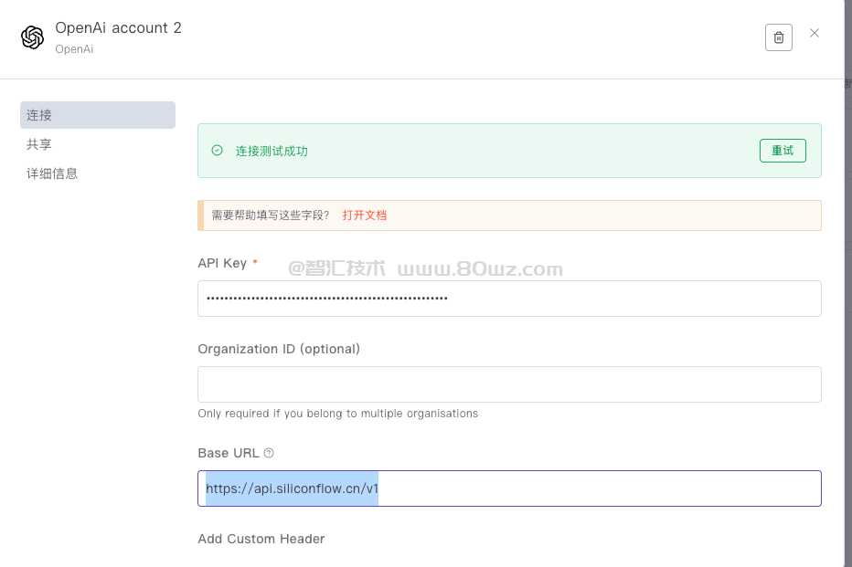Click the Organization ID (optional) label
Screen dimensions: 852x567
(279, 349)
